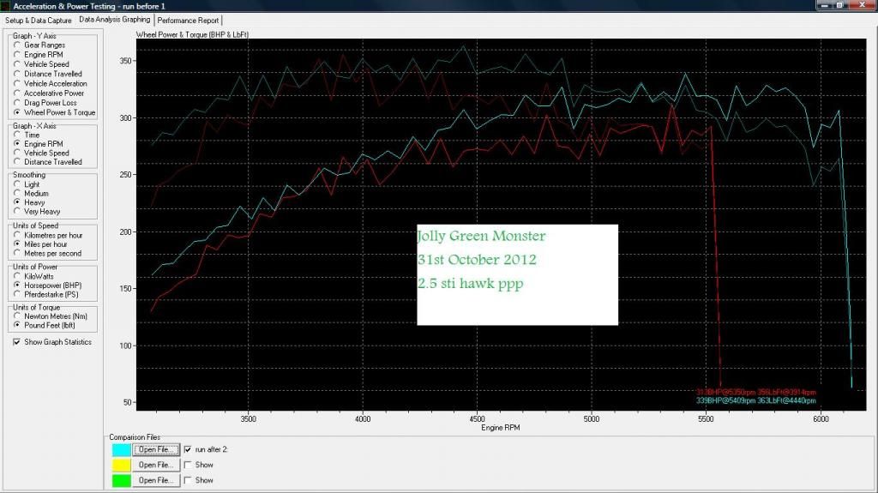Choose Distance Travelled for X axis
878x493 pixels.
coord(17,162)
